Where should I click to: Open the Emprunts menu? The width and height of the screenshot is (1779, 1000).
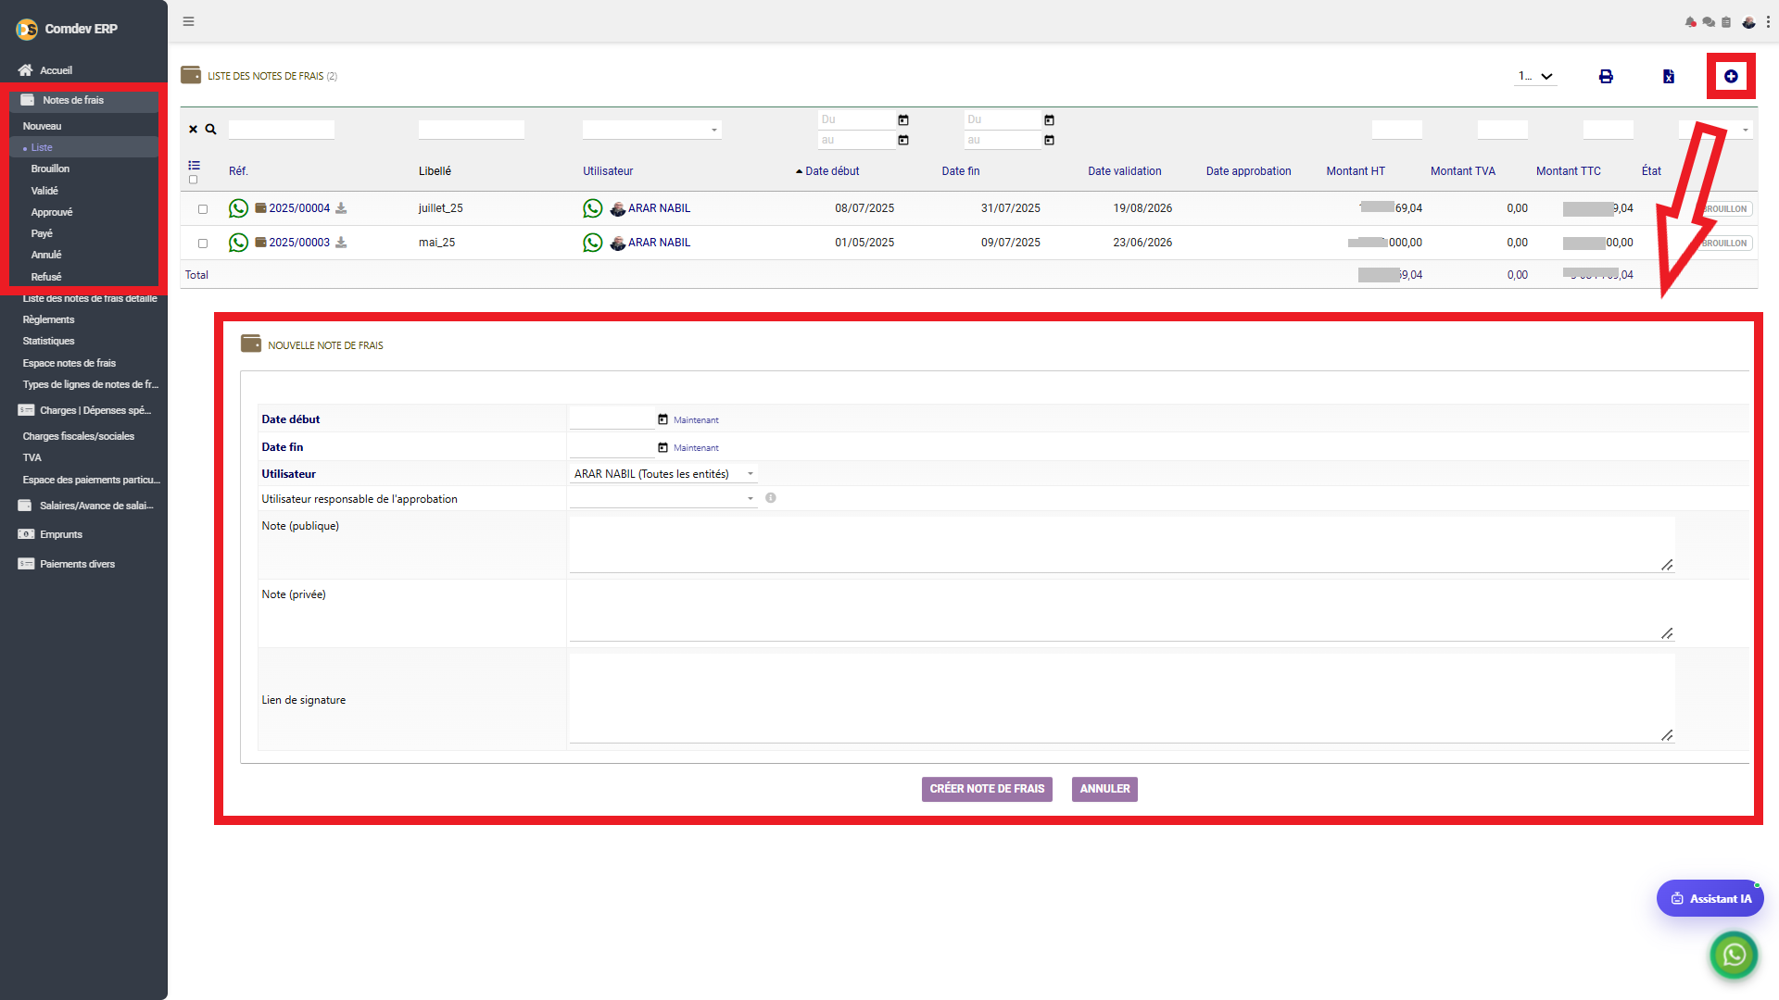61,534
